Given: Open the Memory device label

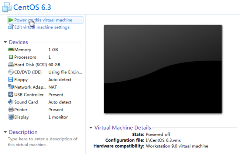Looking at the screenshot, I should (23, 49).
